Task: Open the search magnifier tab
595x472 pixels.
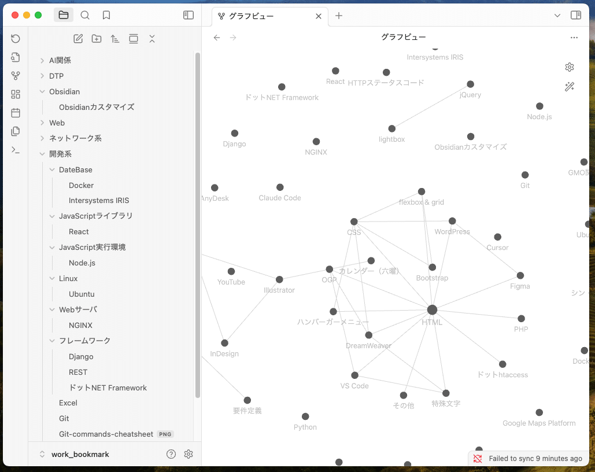Action: tap(85, 15)
